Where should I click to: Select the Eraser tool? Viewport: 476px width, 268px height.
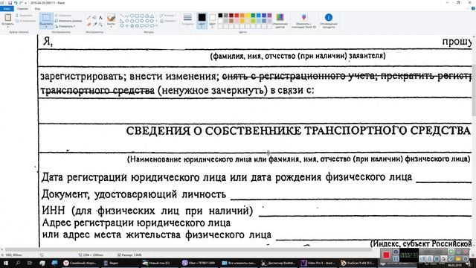pos(89,25)
